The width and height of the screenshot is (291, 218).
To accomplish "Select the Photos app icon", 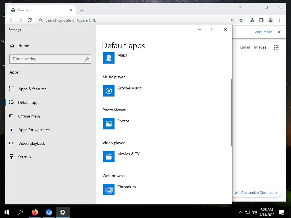I will point(109,124).
